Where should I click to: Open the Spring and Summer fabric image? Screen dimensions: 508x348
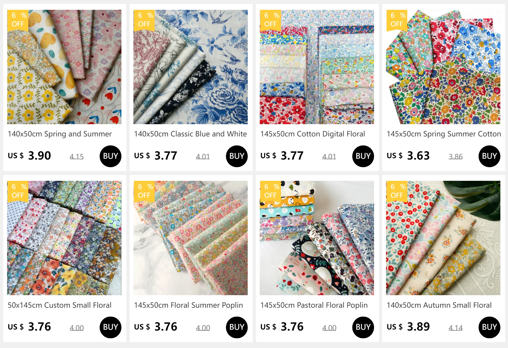[64, 67]
